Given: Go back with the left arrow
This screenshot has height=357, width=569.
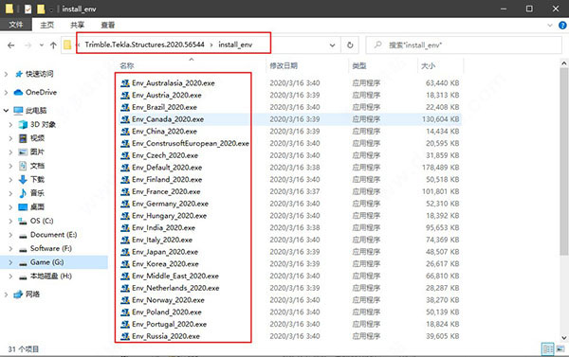Looking at the screenshot, I should pyautogui.click(x=11, y=45).
